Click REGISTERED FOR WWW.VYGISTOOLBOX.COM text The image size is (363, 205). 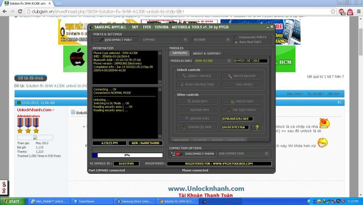tap(219, 164)
